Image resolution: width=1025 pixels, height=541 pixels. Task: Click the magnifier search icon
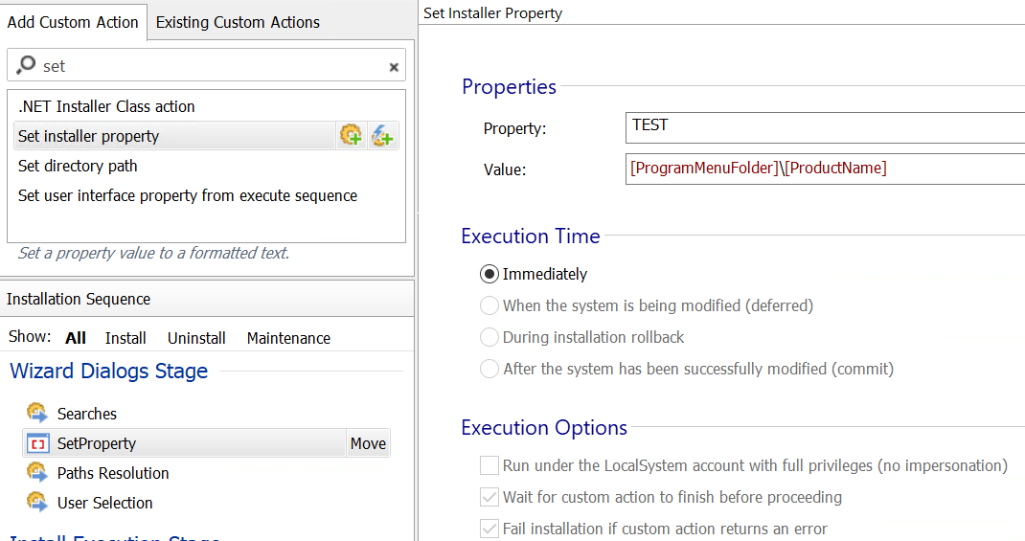coord(26,65)
